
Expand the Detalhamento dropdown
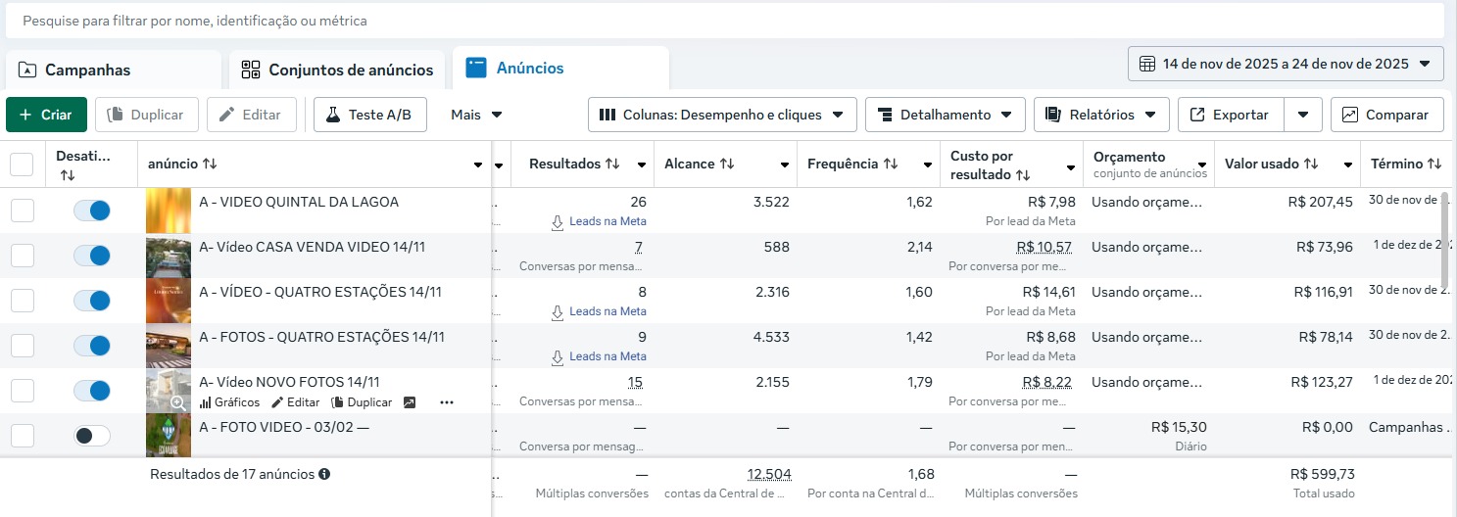click(945, 115)
